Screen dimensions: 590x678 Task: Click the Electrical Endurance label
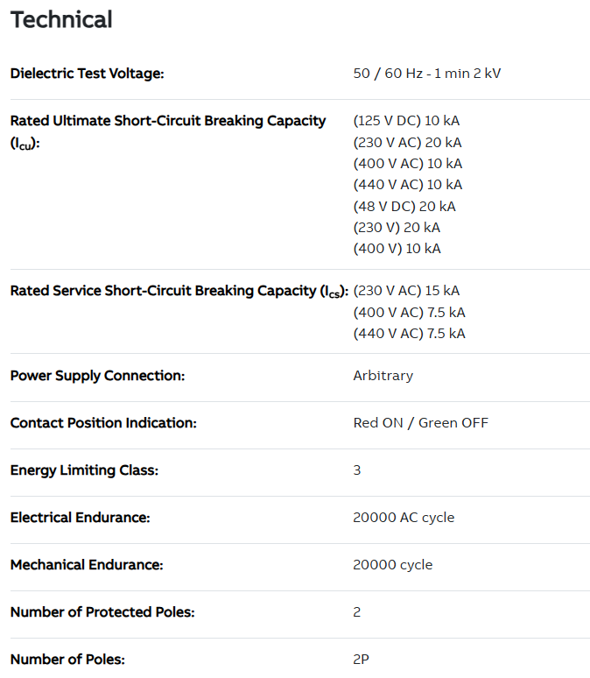[x=80, y=518]
